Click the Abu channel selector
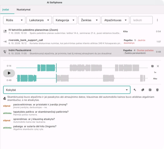 pyautogui.click(x=155, y=78)
